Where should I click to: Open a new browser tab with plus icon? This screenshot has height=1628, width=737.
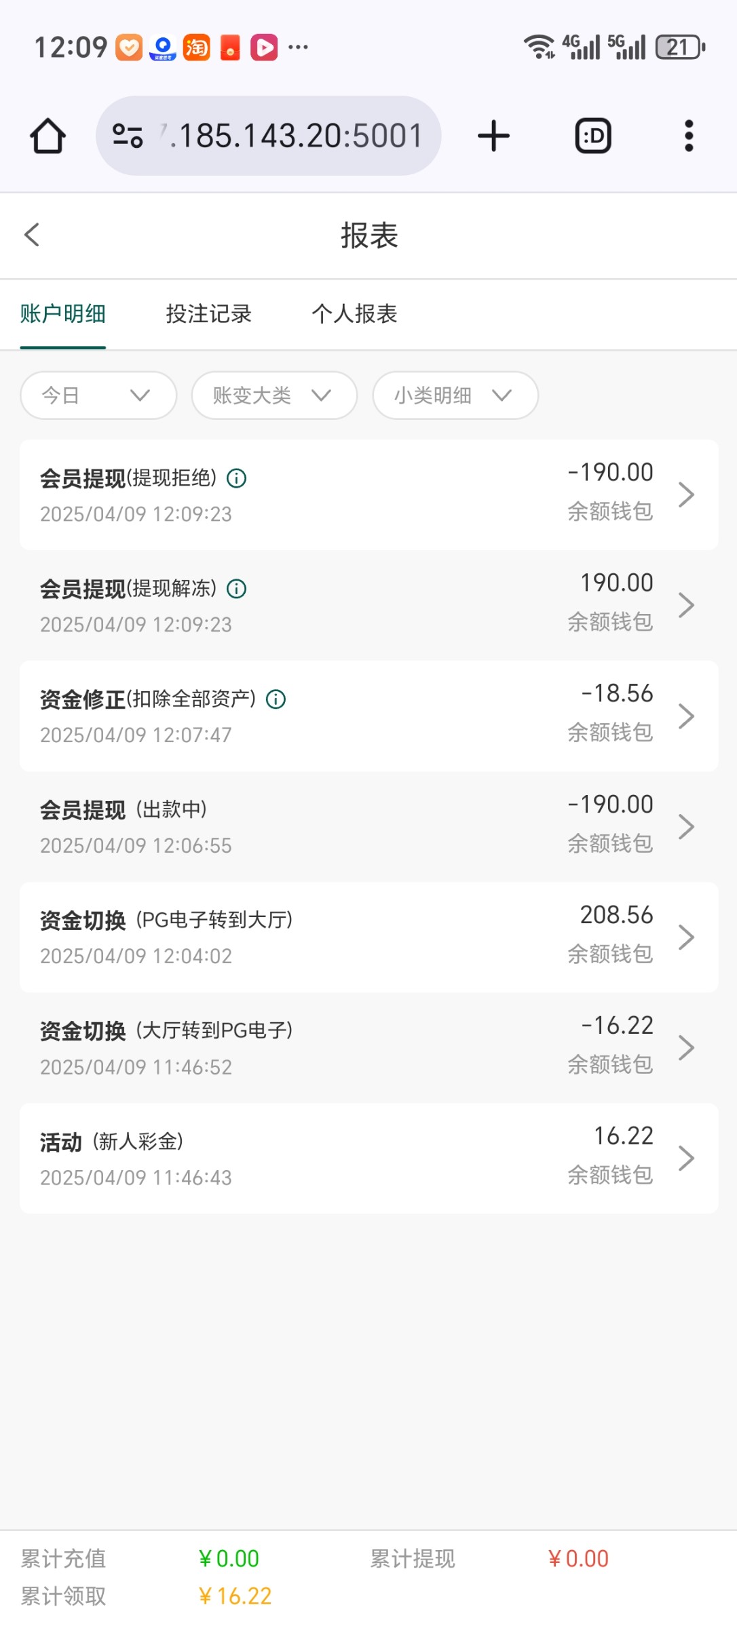[x=493, y=136]
